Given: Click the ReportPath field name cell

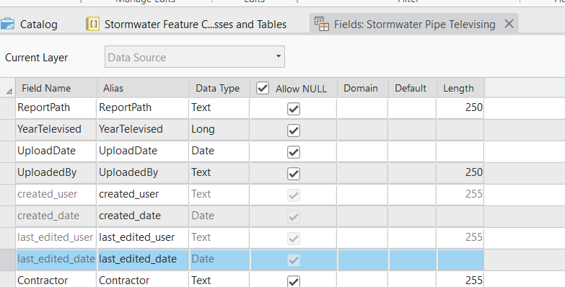Looking at the screenshot, I should pyautogui.click(x=56, y=107).
